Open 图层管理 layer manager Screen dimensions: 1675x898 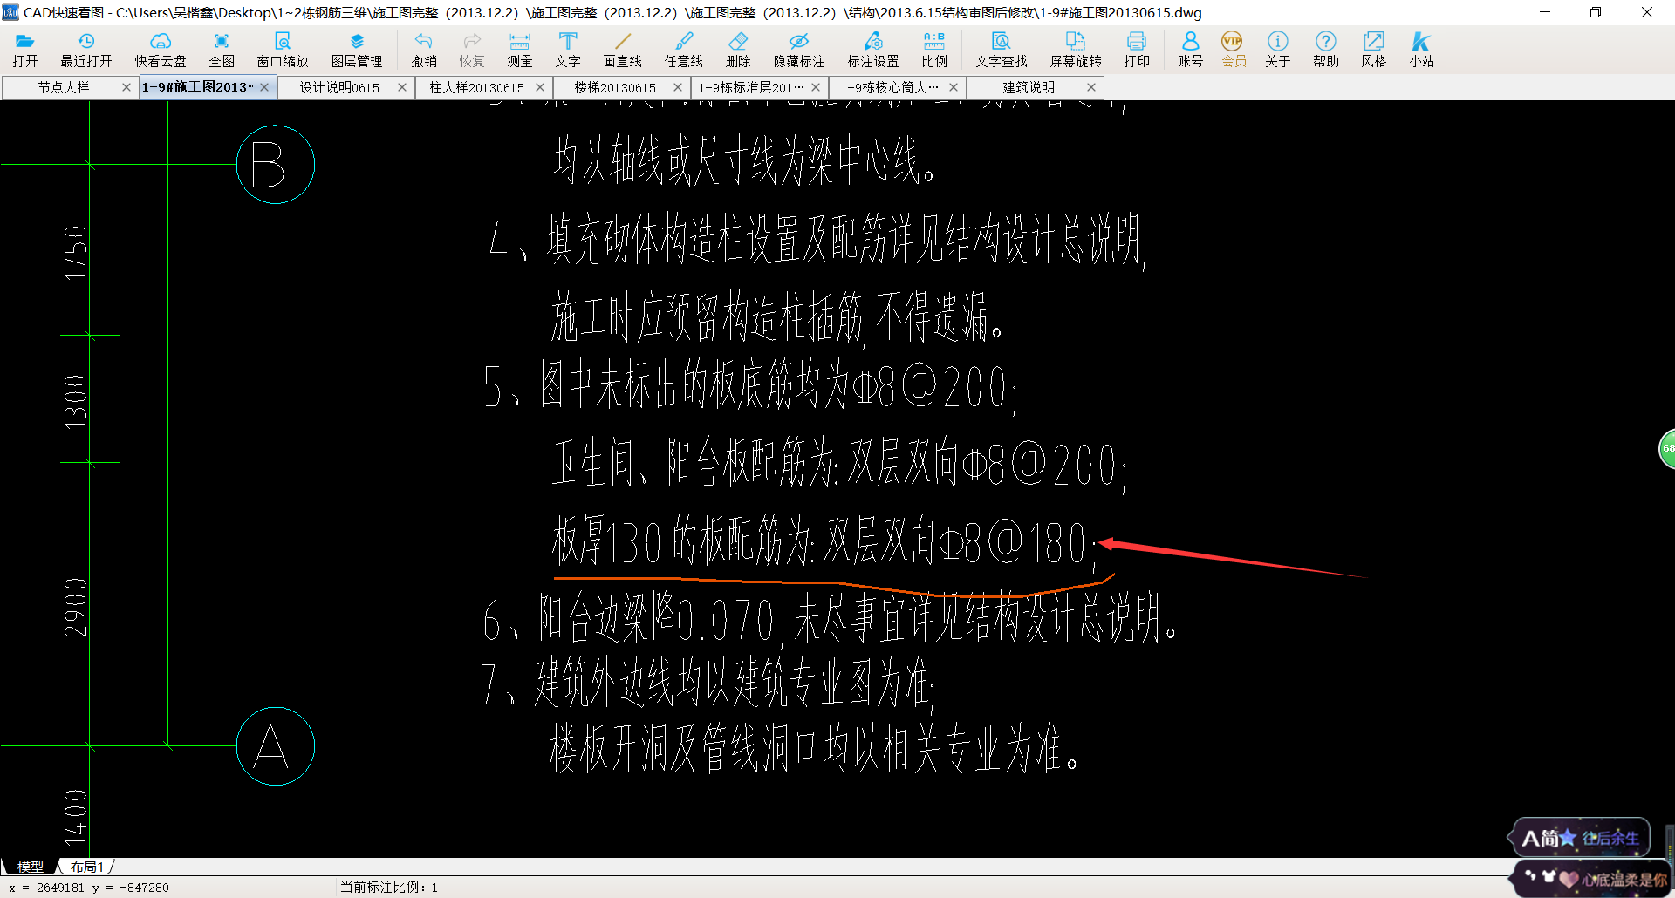[x=357, y=50]
